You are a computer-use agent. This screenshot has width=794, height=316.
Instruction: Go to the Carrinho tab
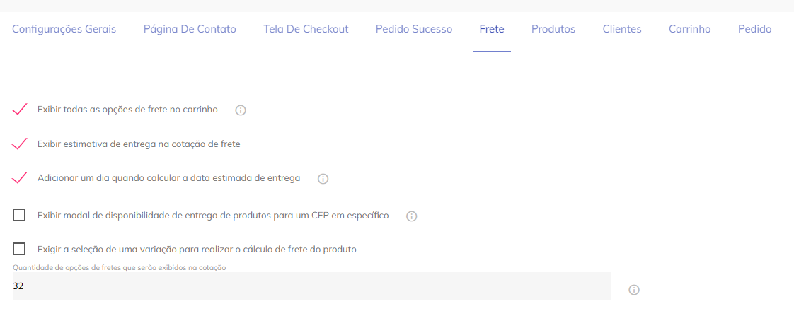pyautogui.click(x=690, y=29)
